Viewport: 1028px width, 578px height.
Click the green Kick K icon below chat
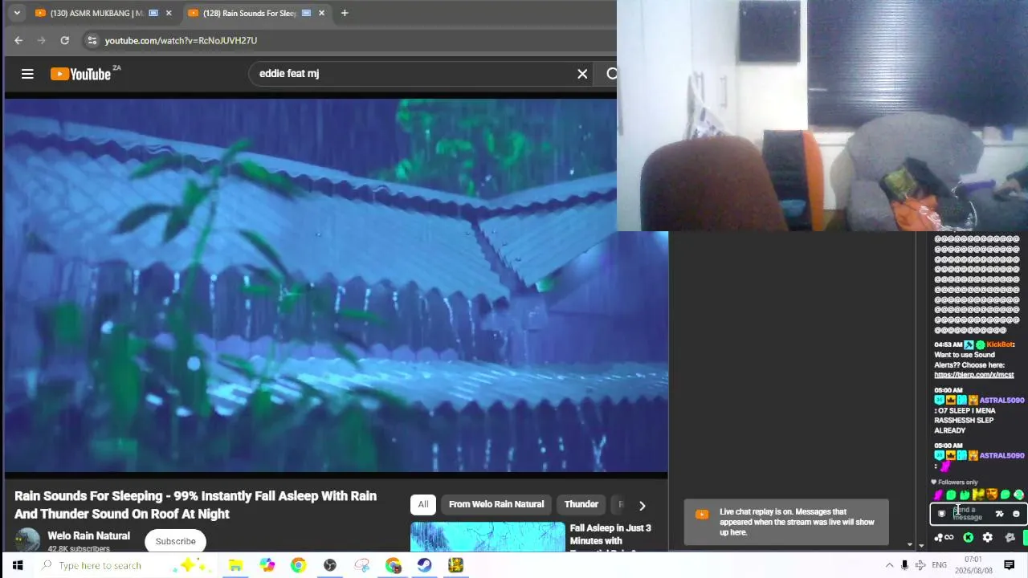(x=968, y=537)
